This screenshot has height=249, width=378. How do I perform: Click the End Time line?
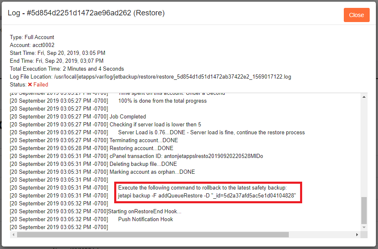click(x=57, y=61)
